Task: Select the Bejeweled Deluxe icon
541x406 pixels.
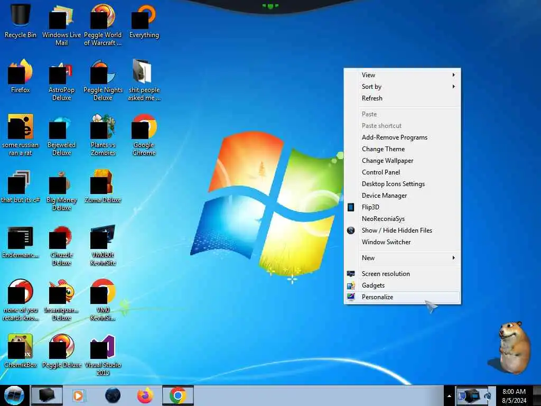Action: point(61,135)
